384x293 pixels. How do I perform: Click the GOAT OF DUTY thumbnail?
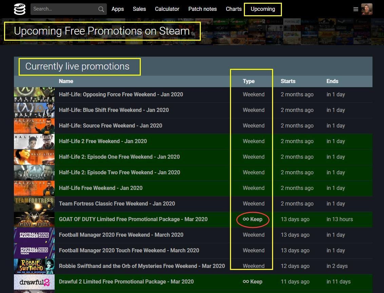tap(34, 219)
